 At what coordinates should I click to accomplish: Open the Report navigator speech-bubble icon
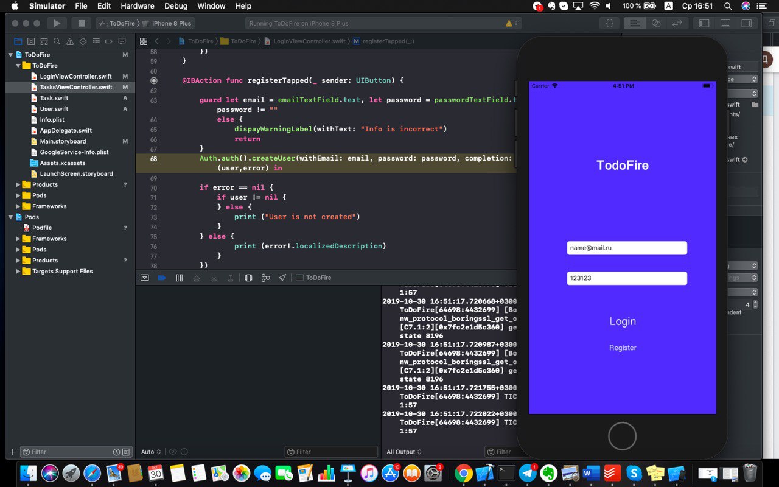click(x=122, y=41)
